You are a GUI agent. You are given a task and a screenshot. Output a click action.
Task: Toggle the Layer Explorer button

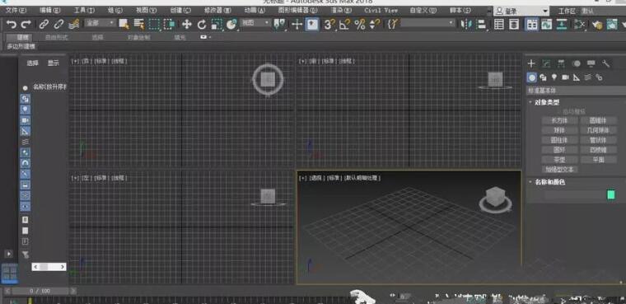(x=514, y=25)
